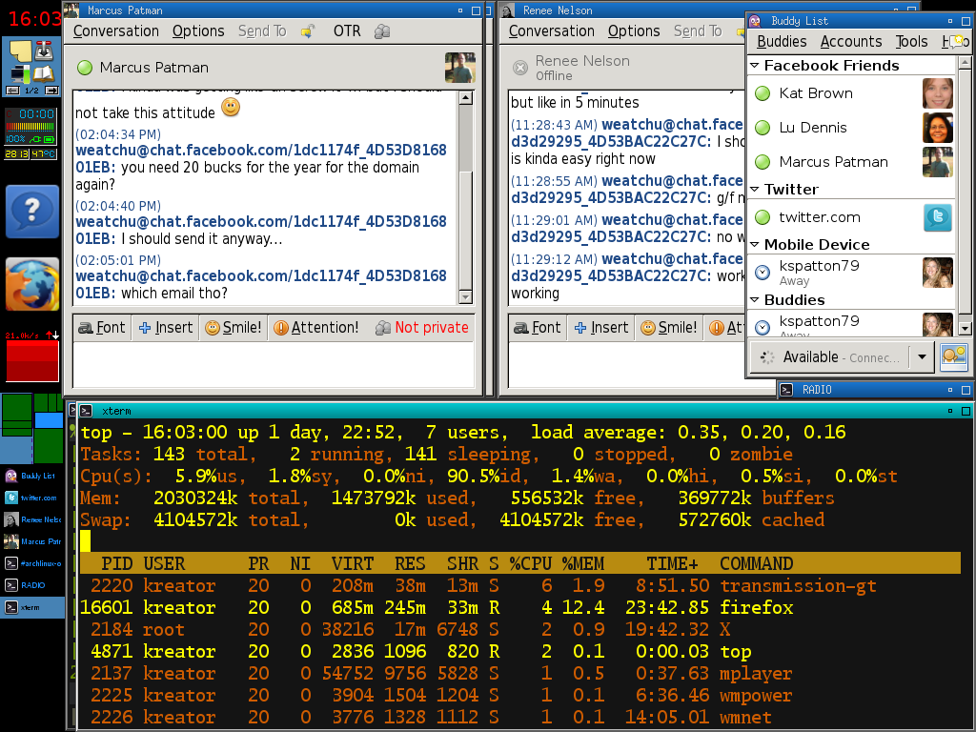Viewport: 976px width, 732px height.
Task: Switch to Marcus Patman in the window list
Action: (x=32, y=541)
